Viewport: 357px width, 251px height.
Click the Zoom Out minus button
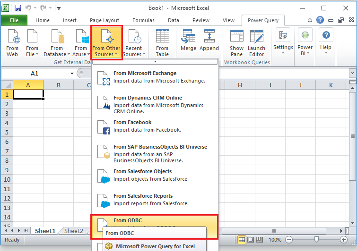point(289,240)
